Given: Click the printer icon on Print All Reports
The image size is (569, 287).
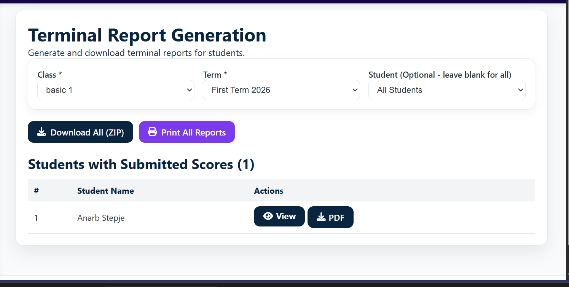Looking at the screenshot, I should point(152,132).
